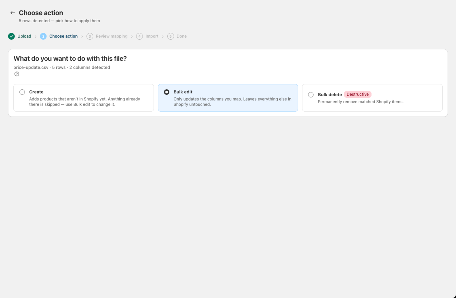
Task: Open the help question mark icon
Action: tap(17, 74)
